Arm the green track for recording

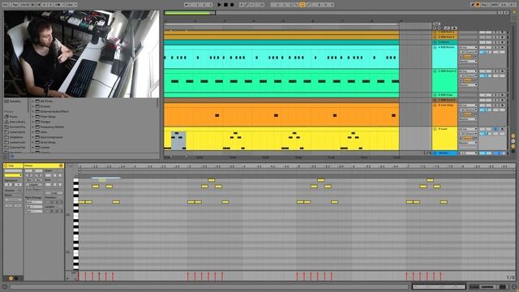(x=503, y=71)
